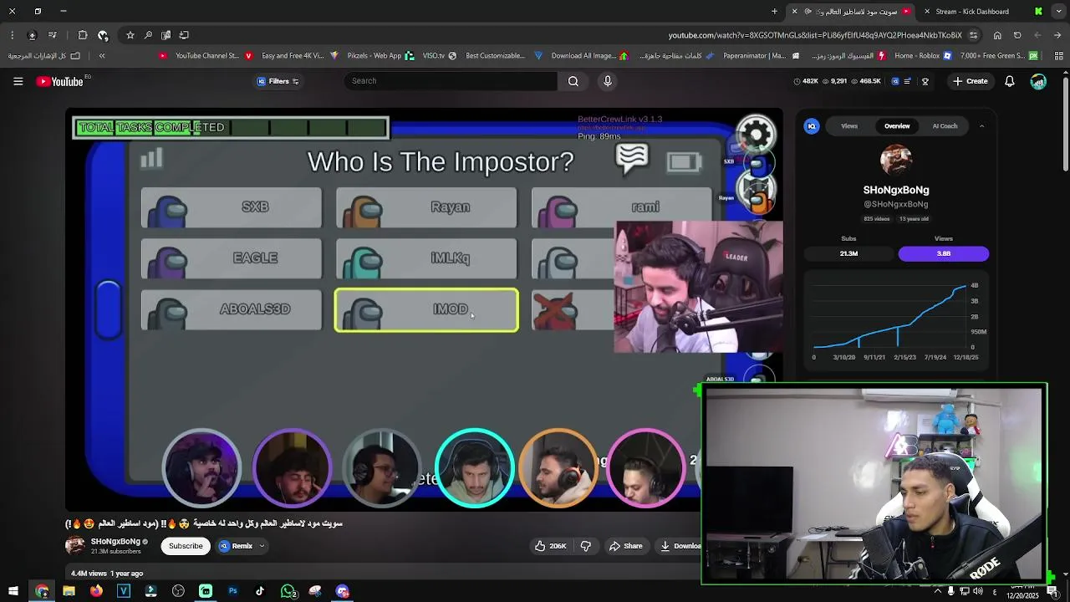Collapse the vidIQ panel with chevron
Screen dimensions: 1070x602
click(x=981, y=126)
